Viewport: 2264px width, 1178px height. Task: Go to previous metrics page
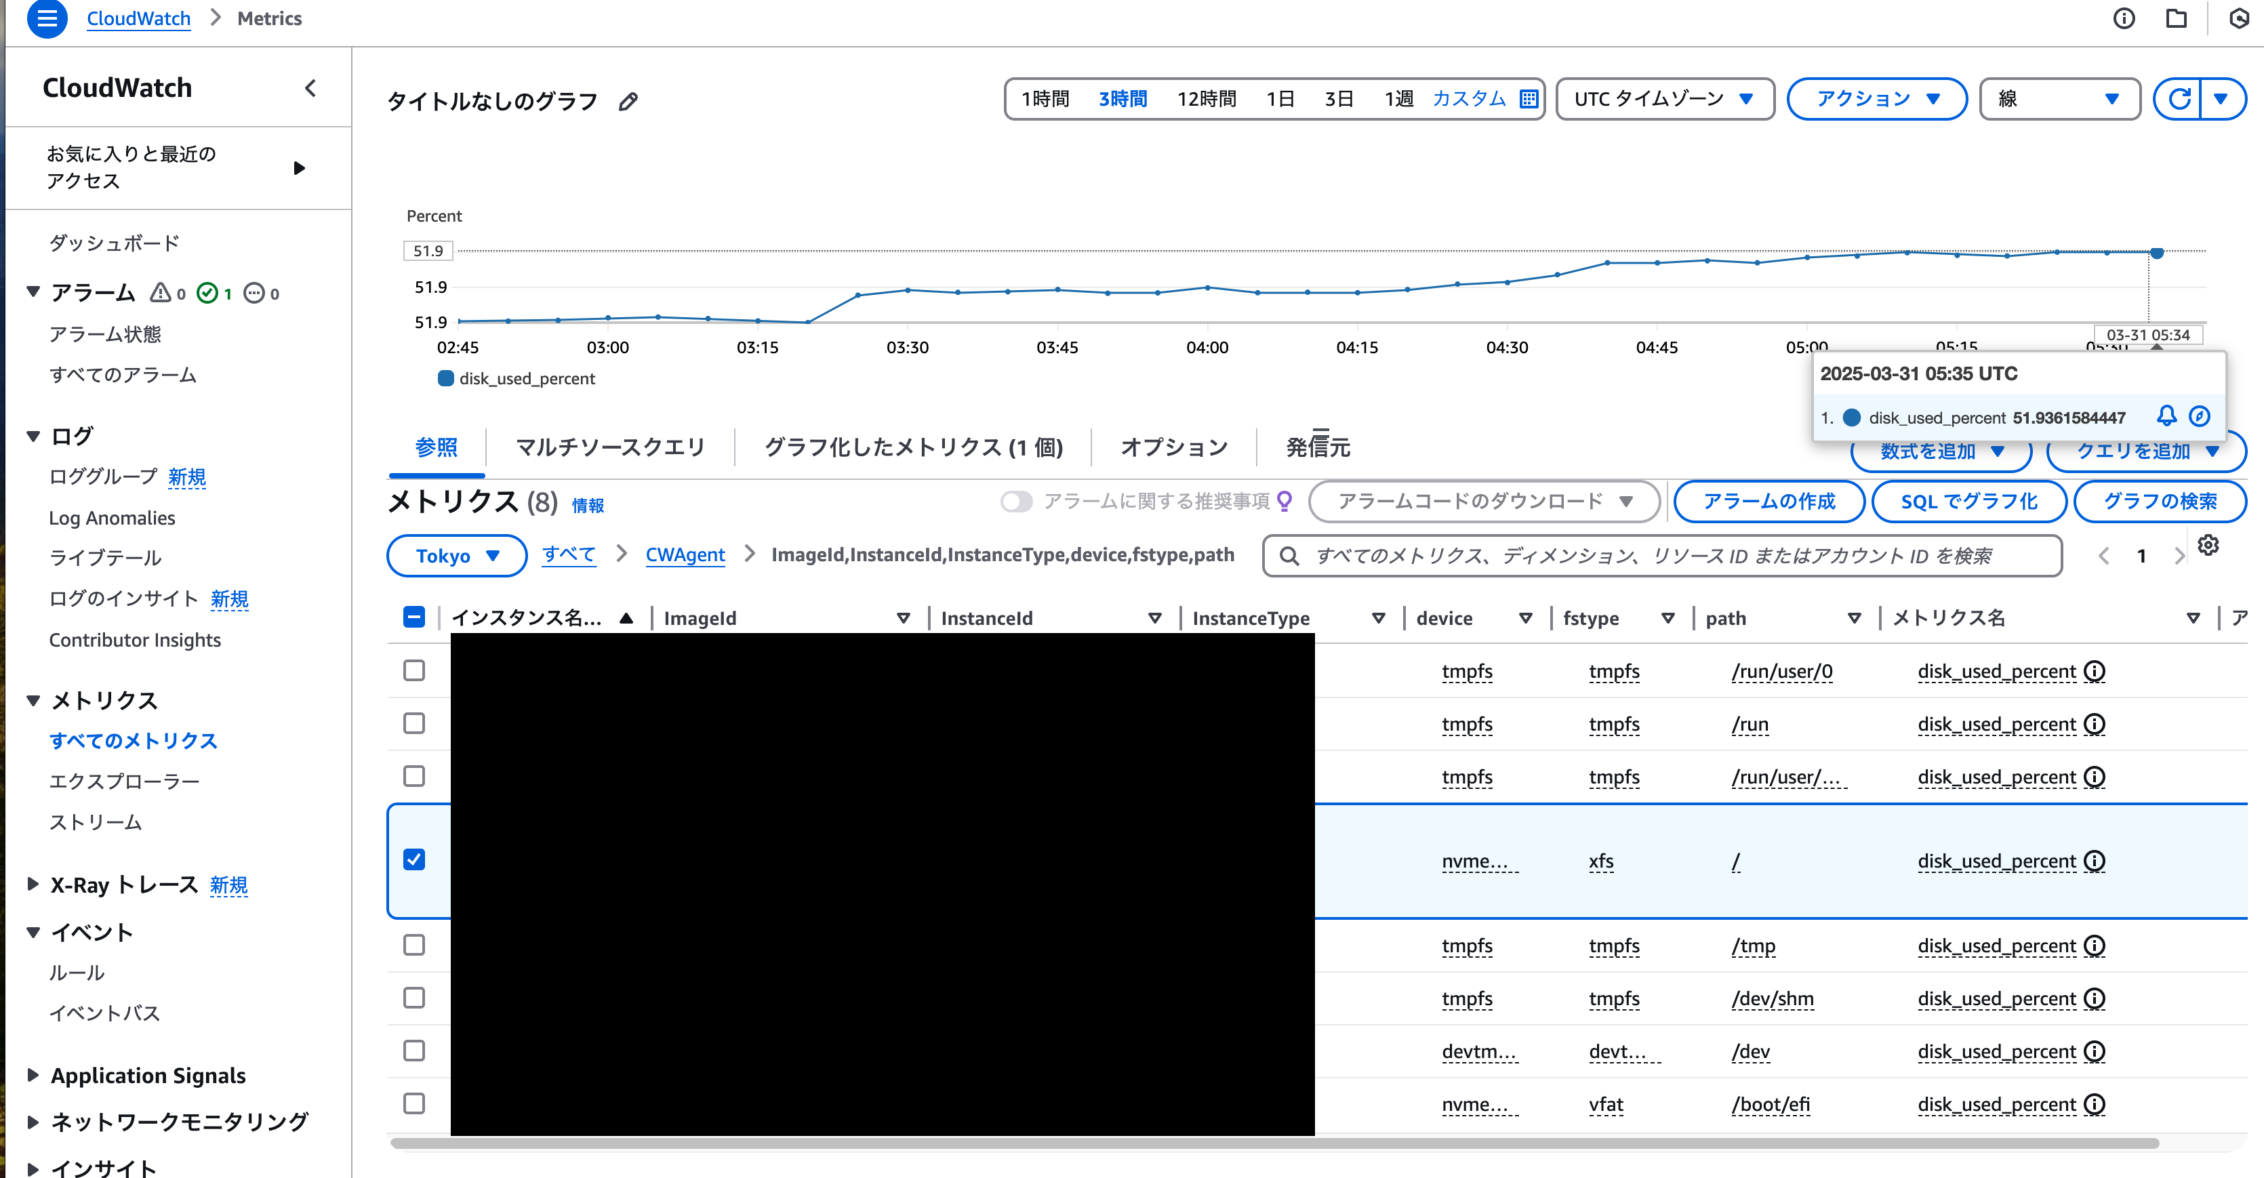2104,556
